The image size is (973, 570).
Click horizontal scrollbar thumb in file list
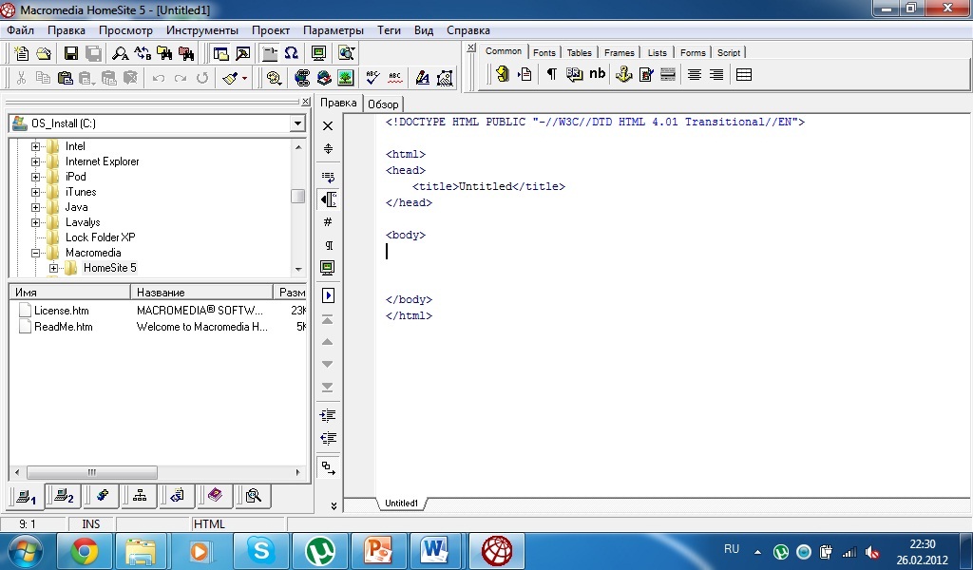(x=91, y=472)
